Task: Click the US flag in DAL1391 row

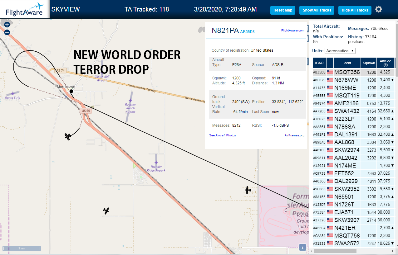Action: pos(330,134)
